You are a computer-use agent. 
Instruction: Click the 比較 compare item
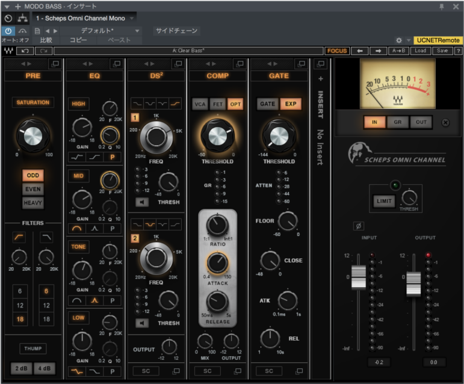click(x=46, y=40)
